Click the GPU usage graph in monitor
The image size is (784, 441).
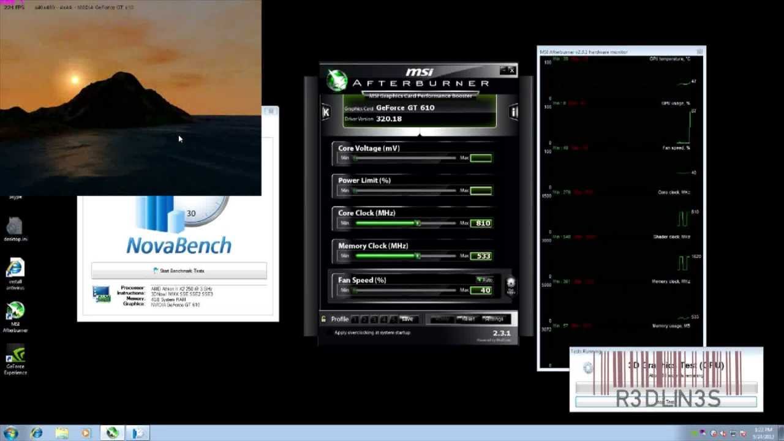click(622, 123)
